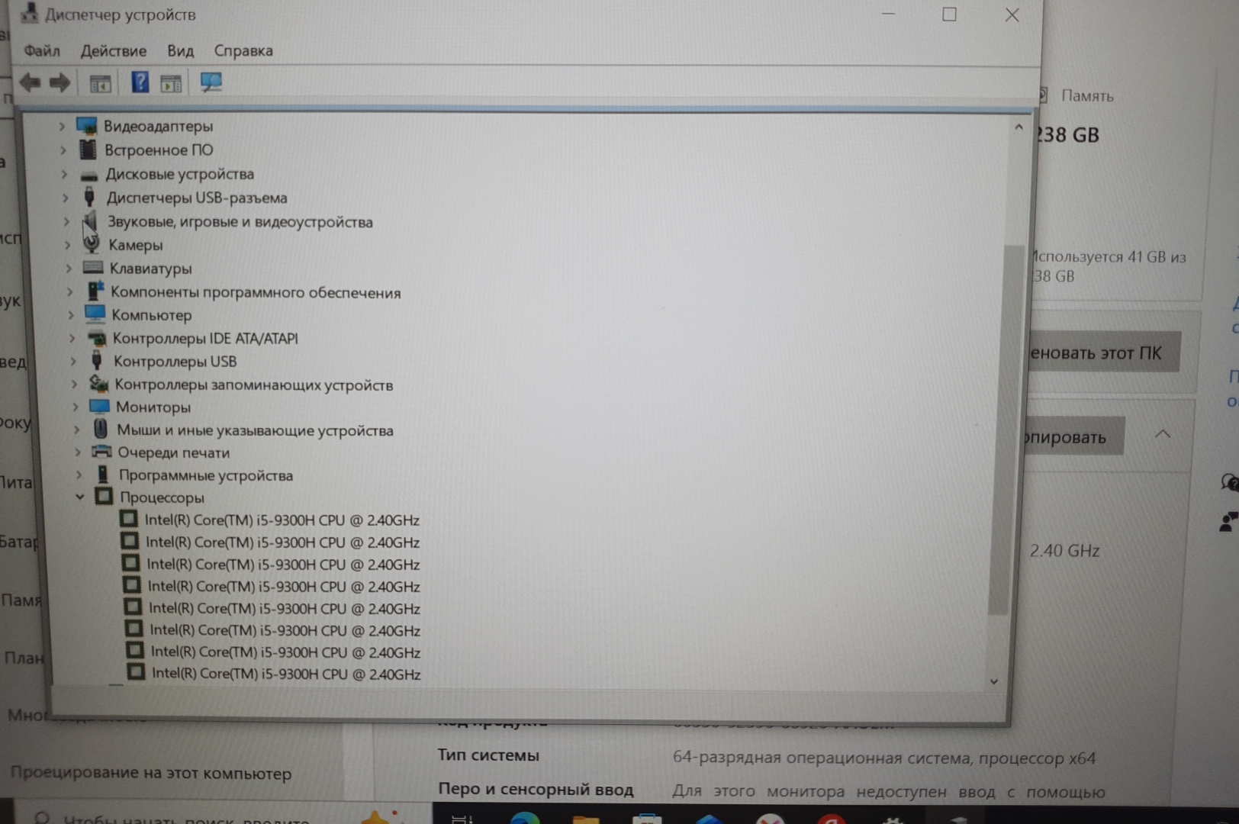Image resolution: width=1239 pixels, height=824 pixels.
Task: Select the Мониторы screen icon
Action: [x=100, y=407]
